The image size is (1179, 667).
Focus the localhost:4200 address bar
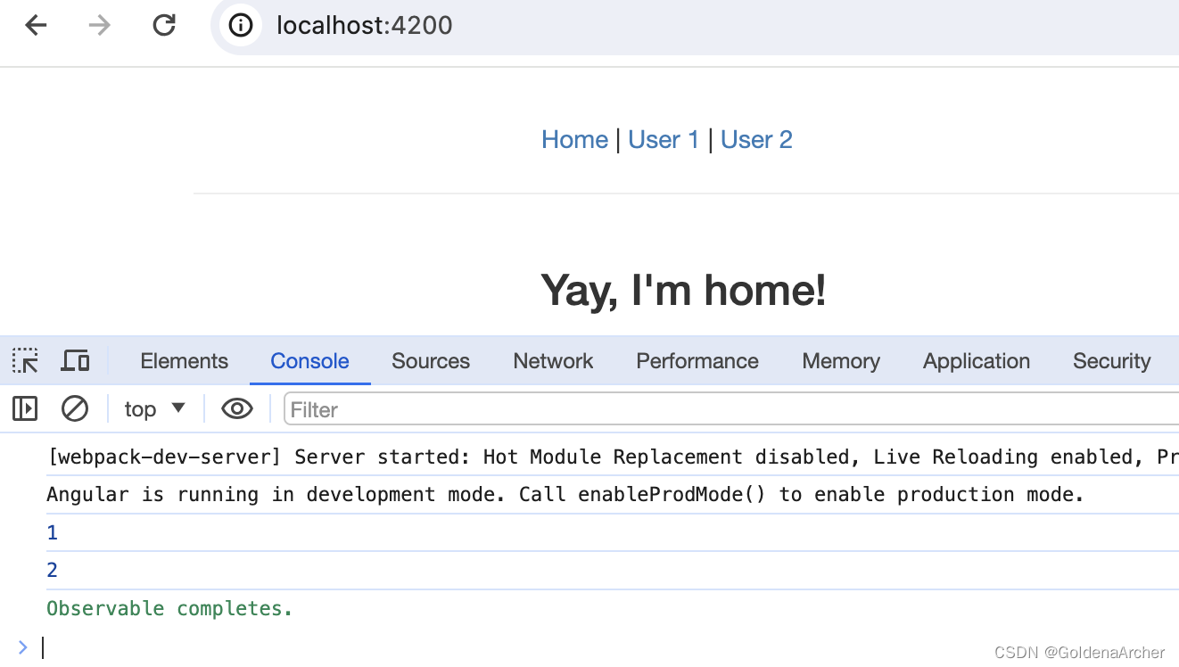[696, 25]
